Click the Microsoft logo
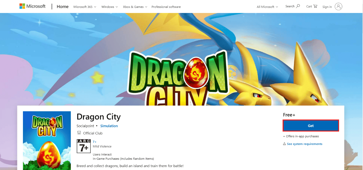Image resolution: width=363 pixels, height=170 pixels. coord(32,6)
